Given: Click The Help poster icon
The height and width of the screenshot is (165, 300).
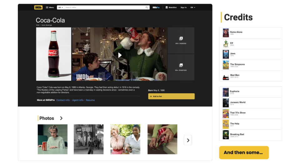Looking at the screenshot, I should pyautogui.click(x=226, y=124).
